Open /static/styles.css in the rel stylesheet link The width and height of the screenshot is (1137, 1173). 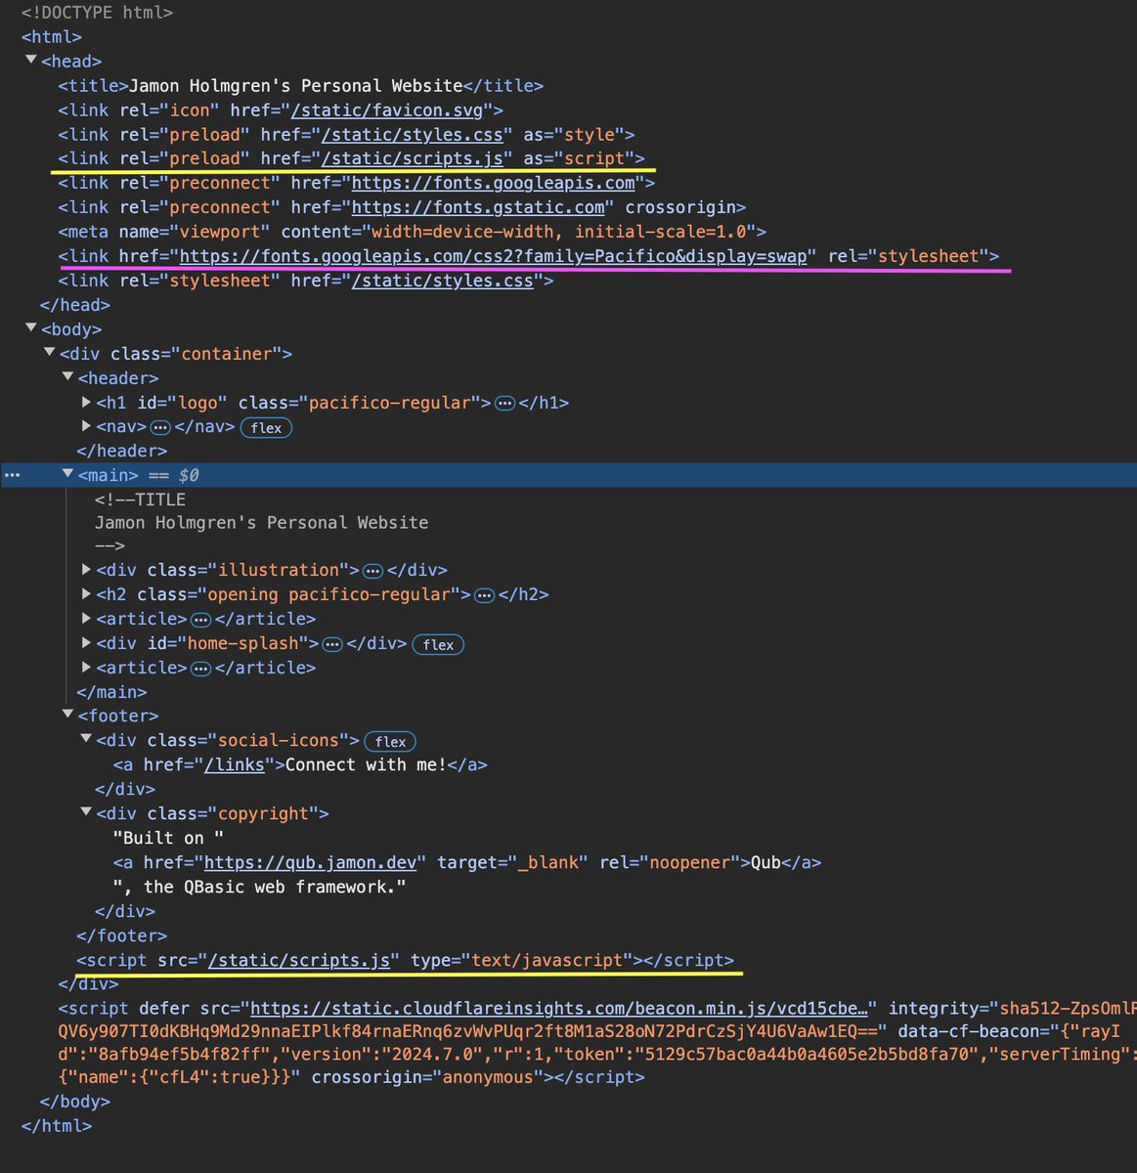pyautogui.click(x=442, y=281)
